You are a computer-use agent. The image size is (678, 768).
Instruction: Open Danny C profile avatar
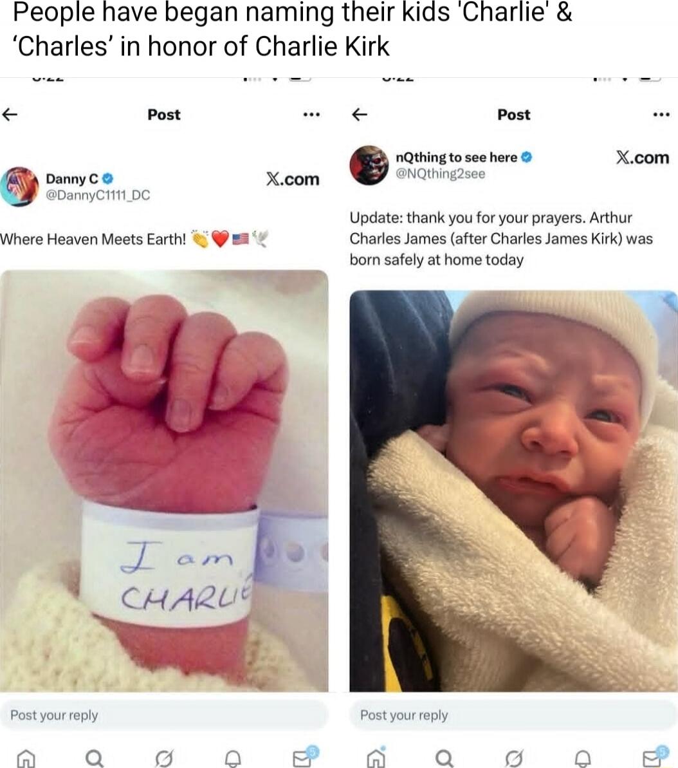click(x=19, y=187)
